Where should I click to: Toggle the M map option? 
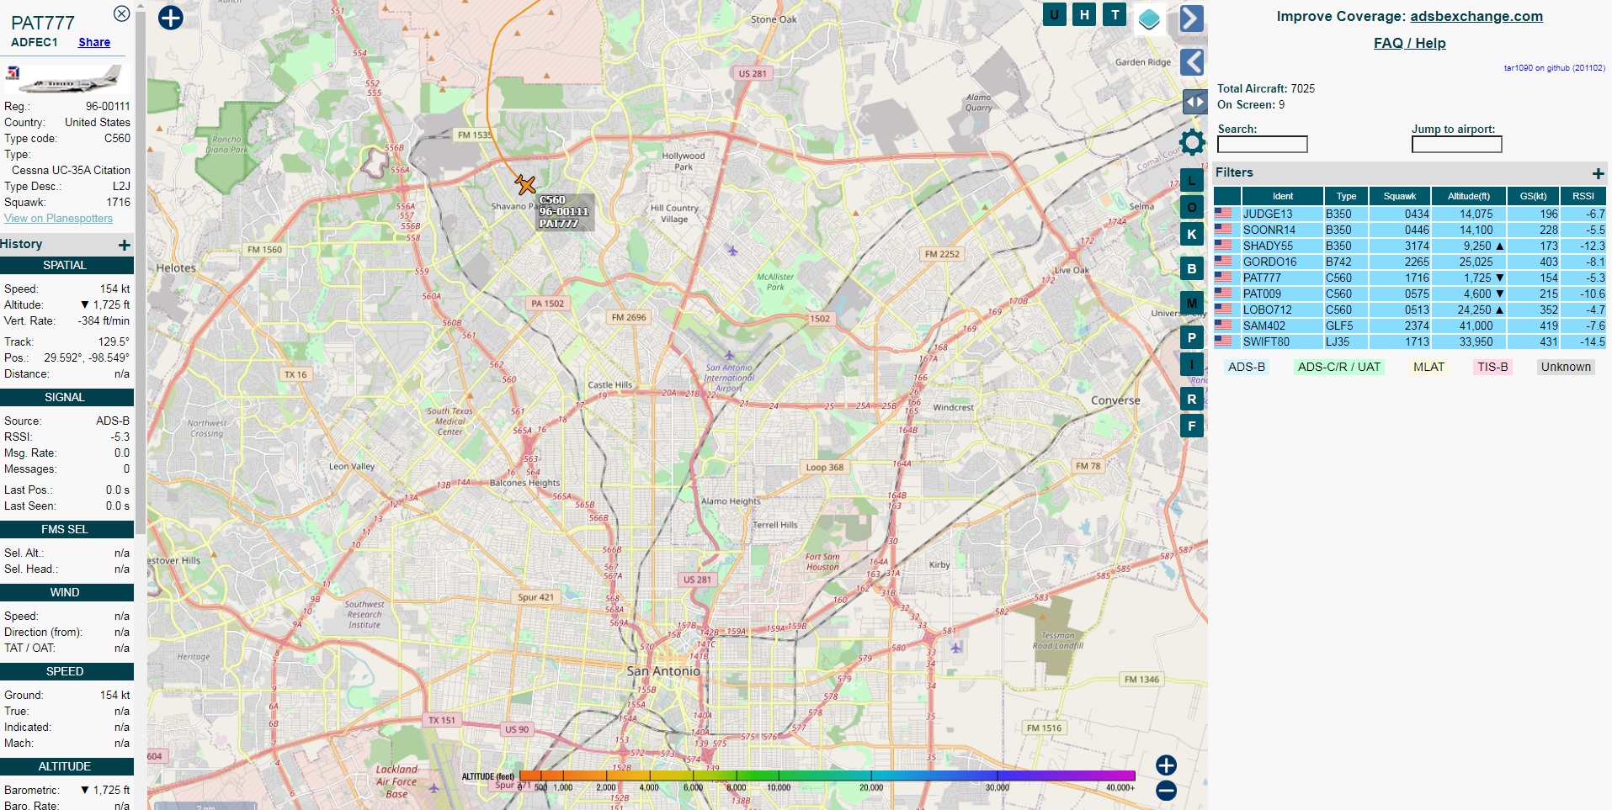[x=1191, y=303]
